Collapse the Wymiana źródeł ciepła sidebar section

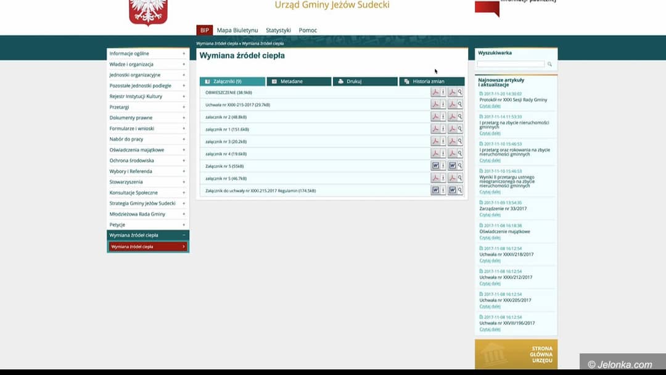[x=184, y=235]
